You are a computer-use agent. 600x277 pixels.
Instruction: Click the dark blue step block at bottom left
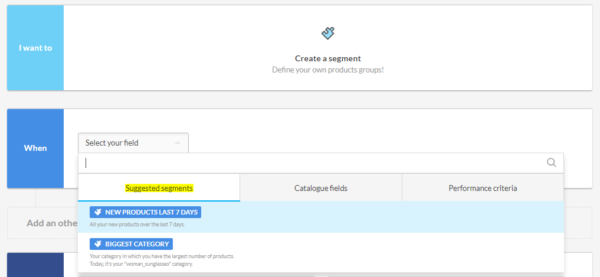tap(35, 264)
